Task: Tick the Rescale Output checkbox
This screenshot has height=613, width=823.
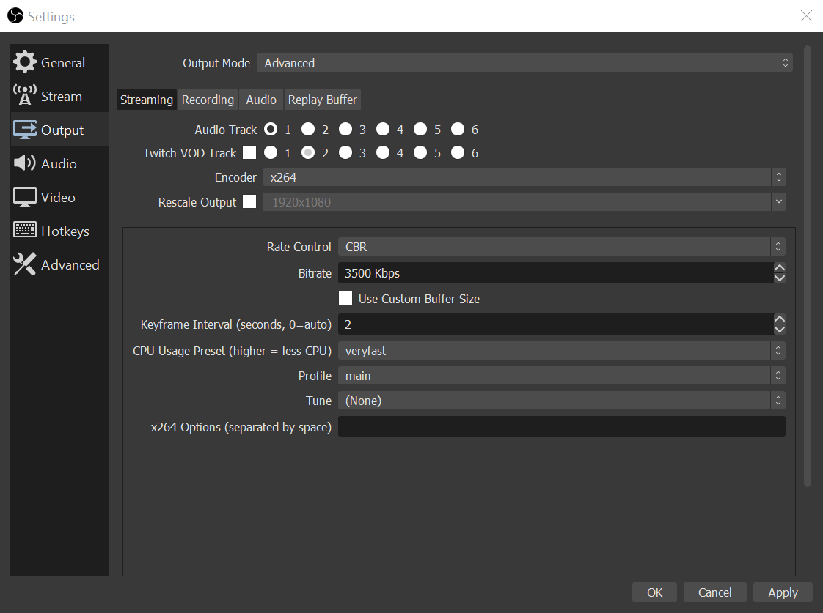Action: coord(249,201)
